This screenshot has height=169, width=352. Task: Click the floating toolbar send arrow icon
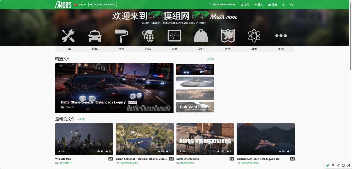coord(338,165)
